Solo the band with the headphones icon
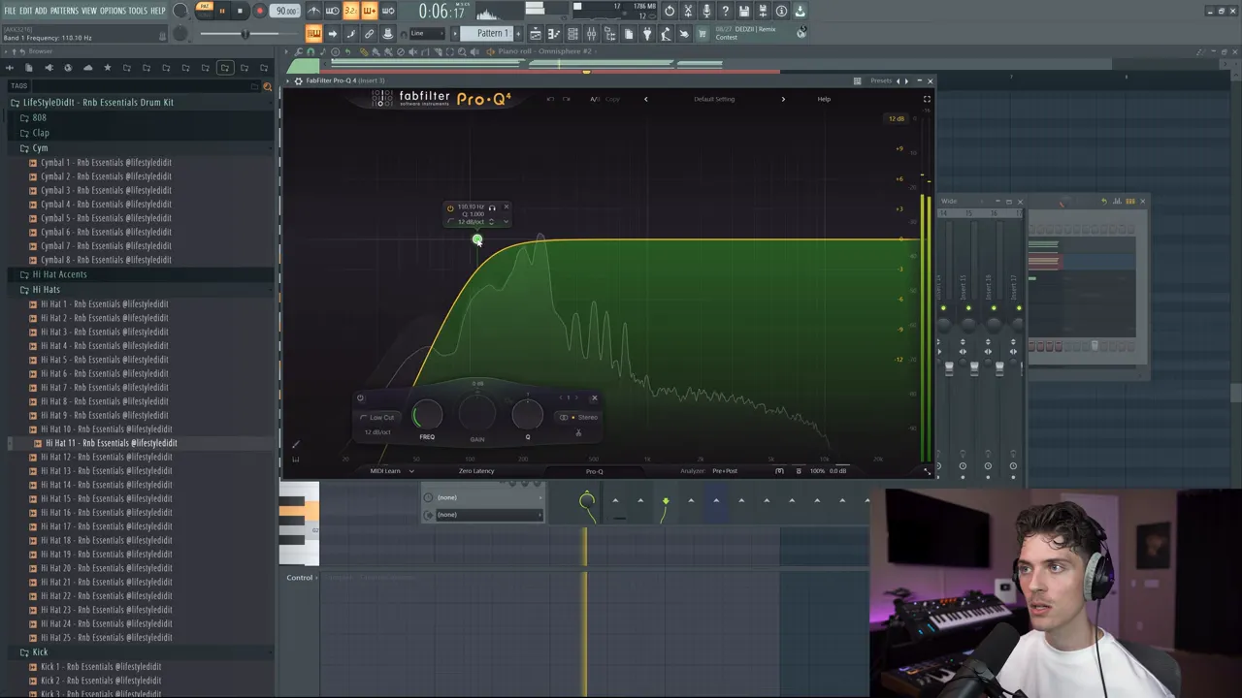1242x698 pixels. (492, 207)
